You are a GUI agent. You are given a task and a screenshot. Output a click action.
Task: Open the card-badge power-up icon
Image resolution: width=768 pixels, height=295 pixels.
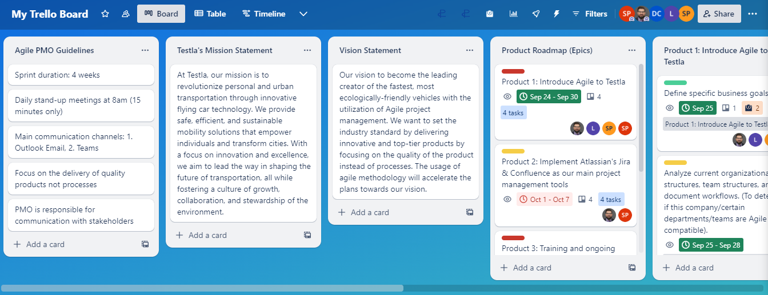[490, 14]
